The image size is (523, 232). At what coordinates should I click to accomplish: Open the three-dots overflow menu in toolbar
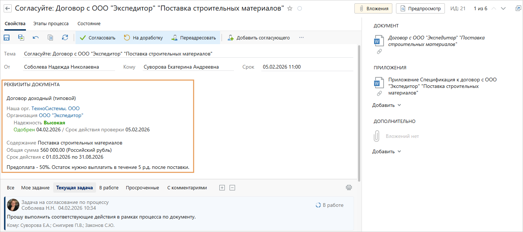coord(301,37)
